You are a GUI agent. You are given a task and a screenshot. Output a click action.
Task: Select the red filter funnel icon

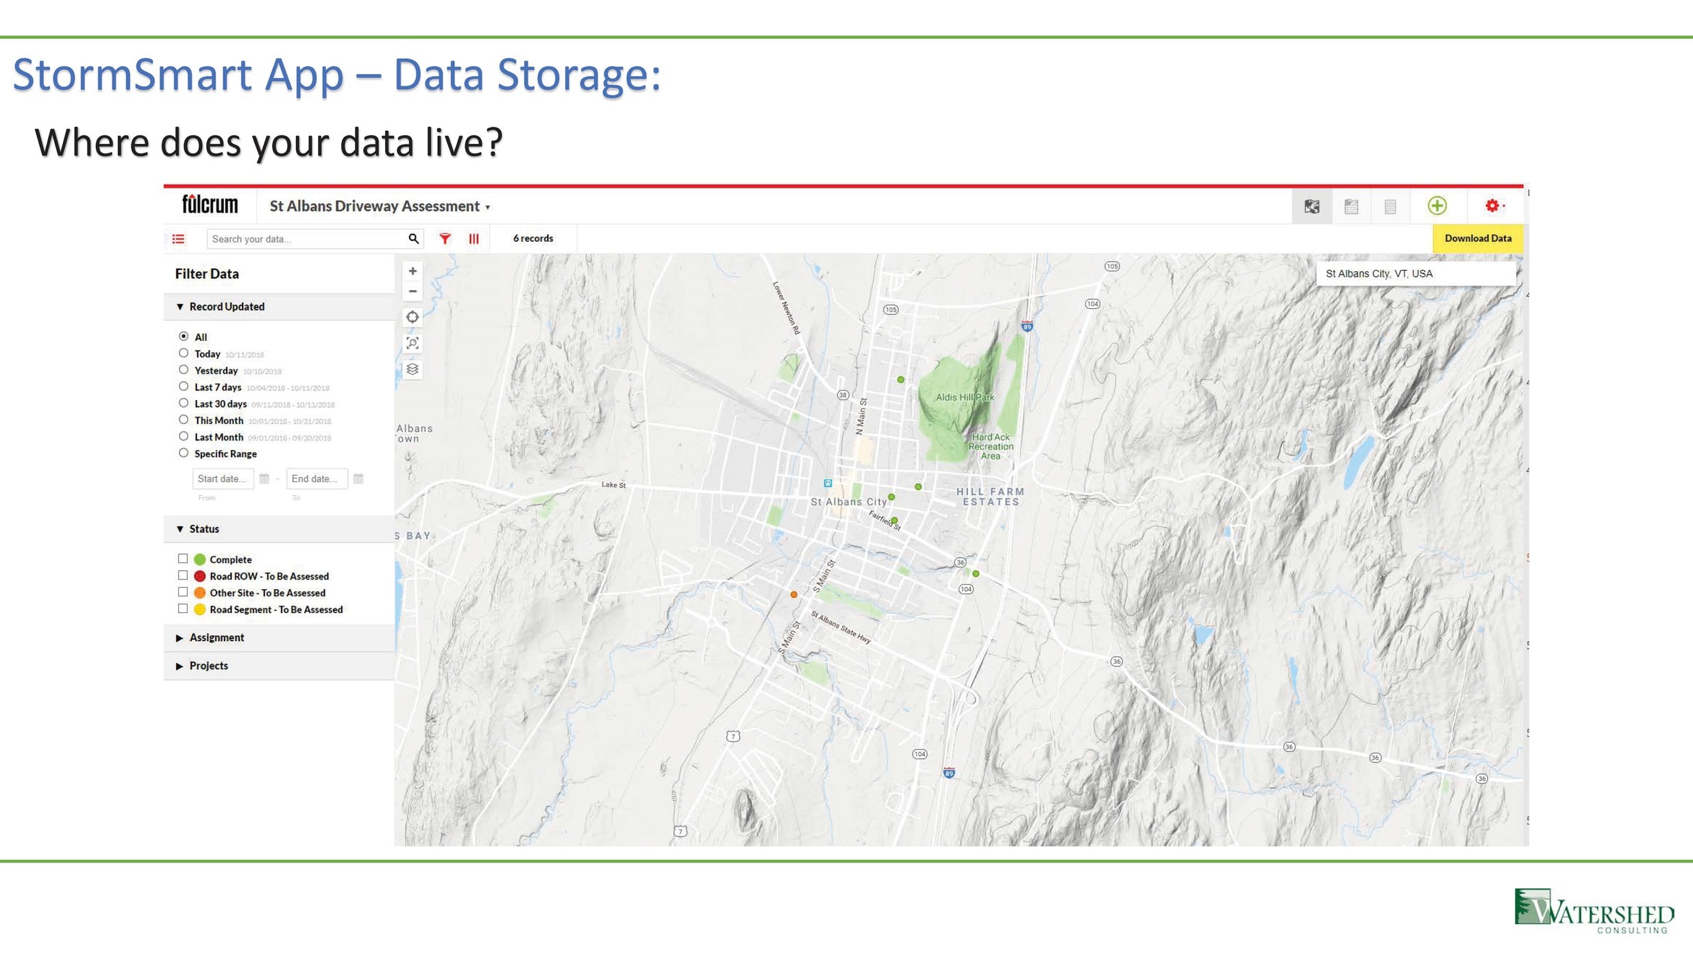point(445,238)
